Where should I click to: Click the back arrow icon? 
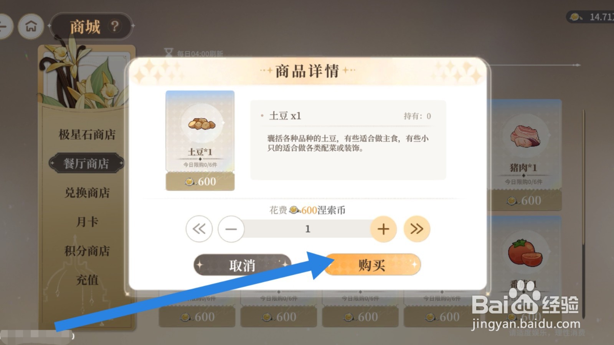coord(4,26)
